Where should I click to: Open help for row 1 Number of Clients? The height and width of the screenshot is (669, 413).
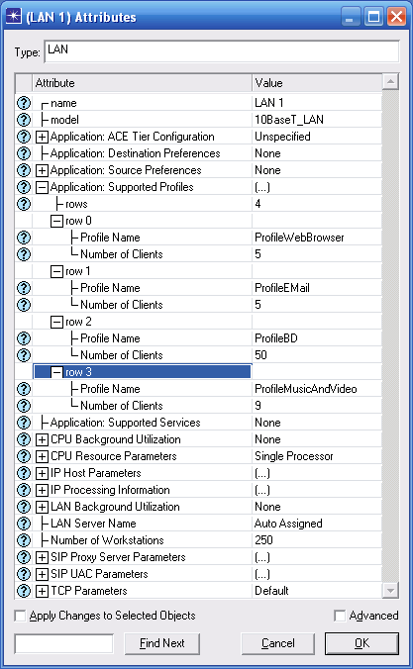pyautogui.click(x=24, y=305)
